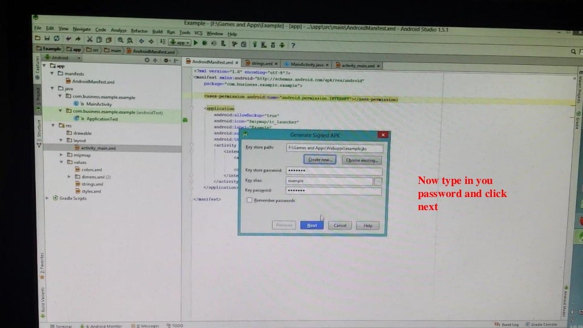Switch to the activity_main.xml editor tab
The image size is (583, 328).
[x=358, y=66]
